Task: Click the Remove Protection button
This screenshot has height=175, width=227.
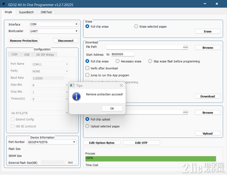Action: coord(24,41)
